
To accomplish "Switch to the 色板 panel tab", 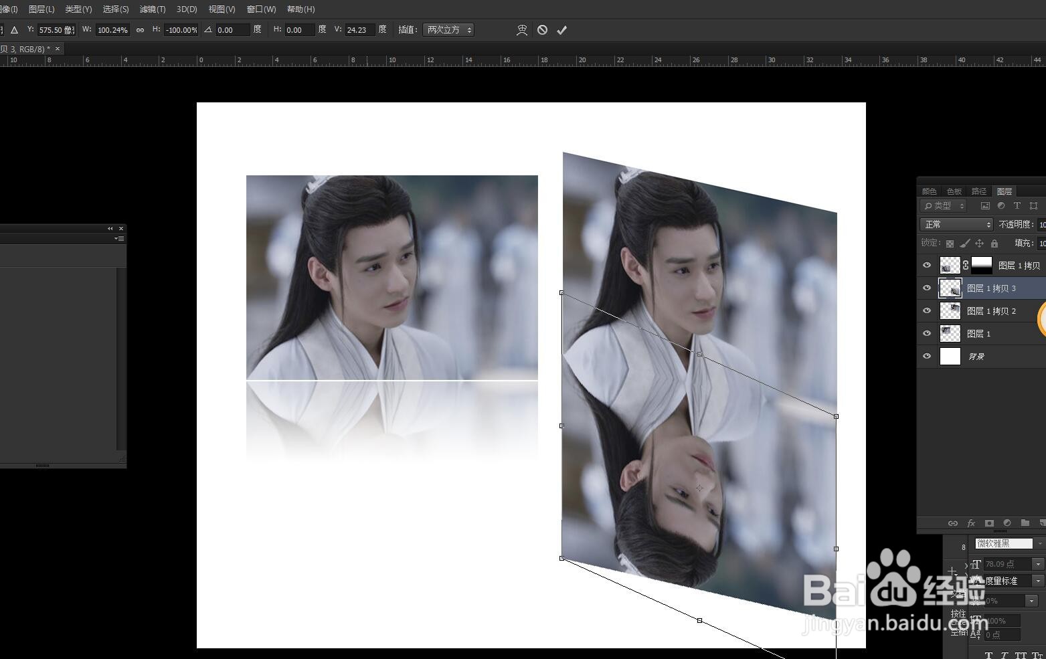I will coord(954,191).
